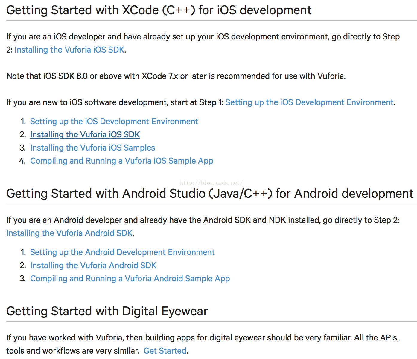Open iOS list item 1 'Setting up the iOS Development Environment'
This screenshot has height=359, width=417.
(x=114, y=121)
